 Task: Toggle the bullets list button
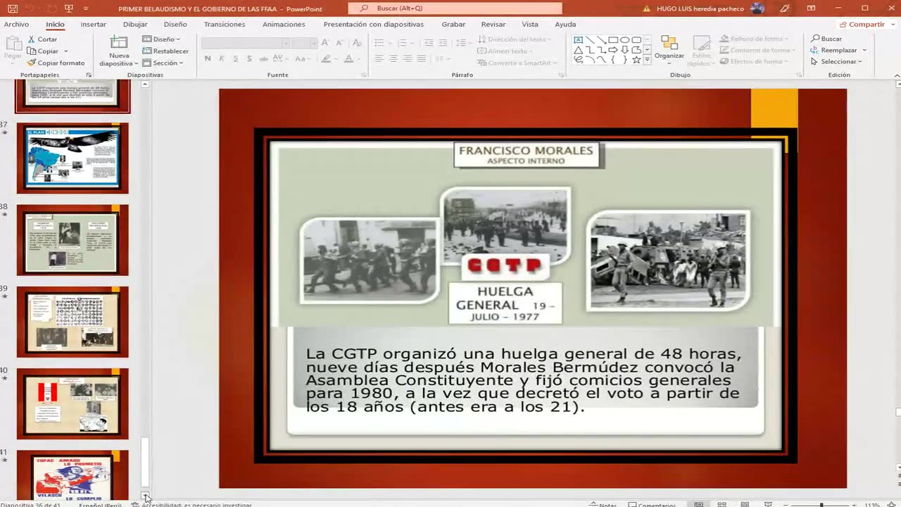point(380,43)
